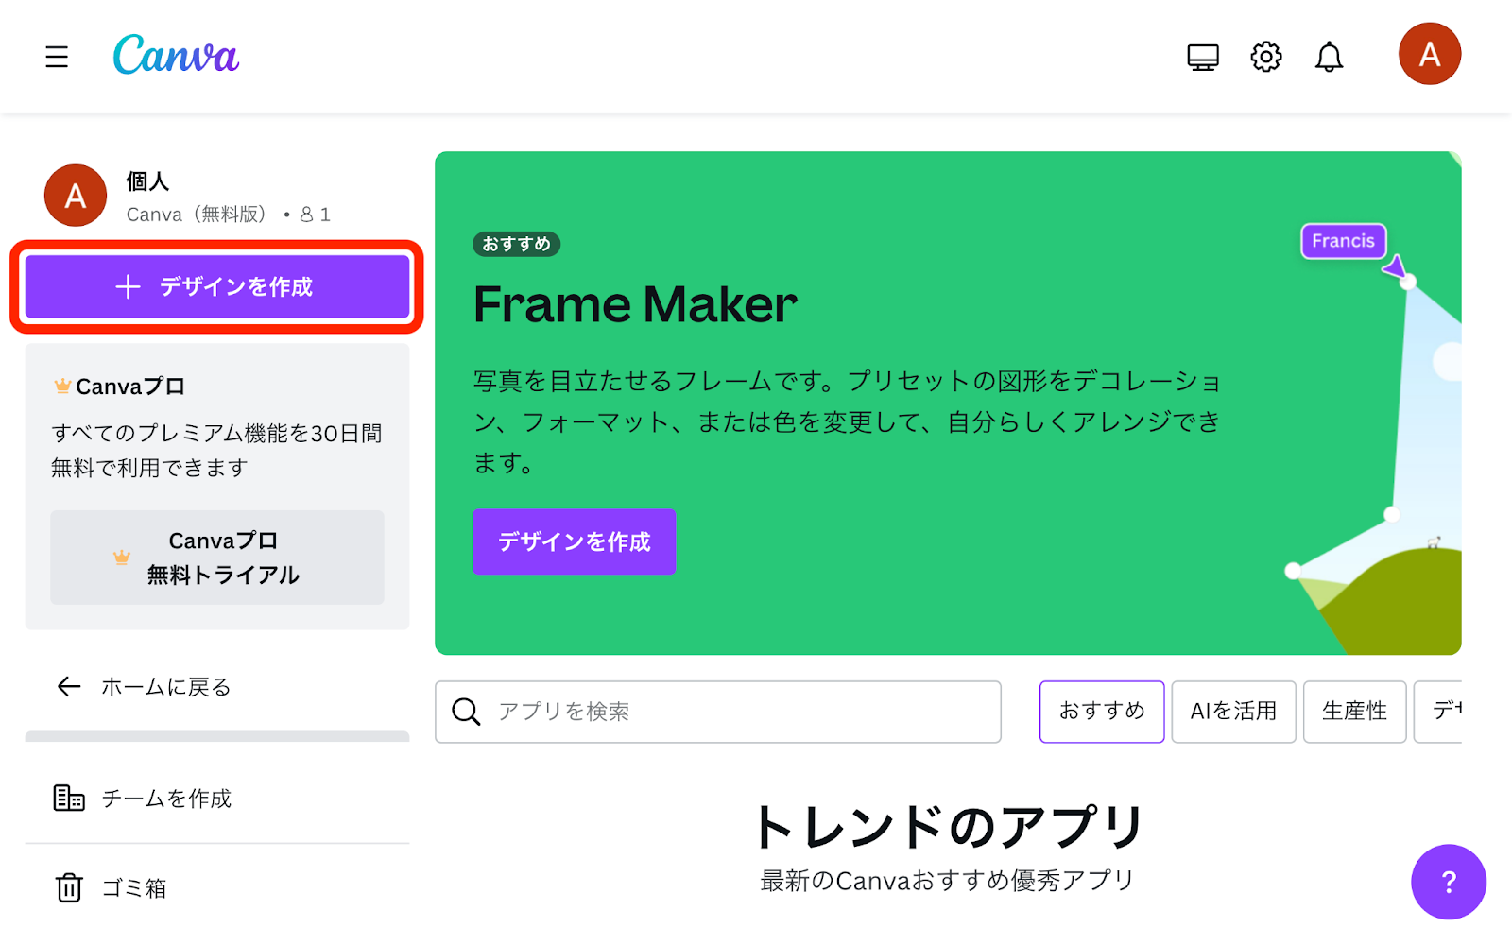The image size is (1512, 945).
Task: Click the Canva（無料版）plan text
Action: 198,215
